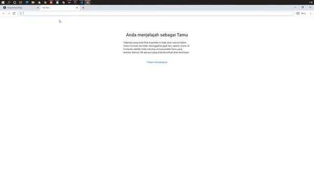Click the guest mode description paragraph
Image resolution: width=314 pixels, height=176 pixels.
[x=157, y=47]
